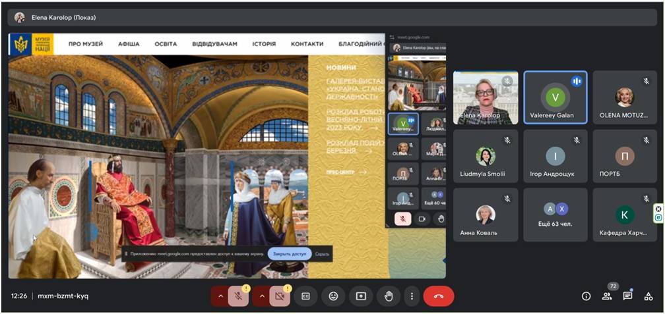Click muted mic icon on Liudmyla Smolii tile
The height and width of the screenshot is (314, 665).
point(507,140)
